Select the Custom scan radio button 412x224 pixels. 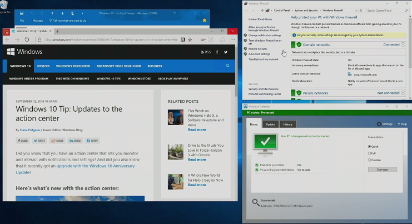369,160
